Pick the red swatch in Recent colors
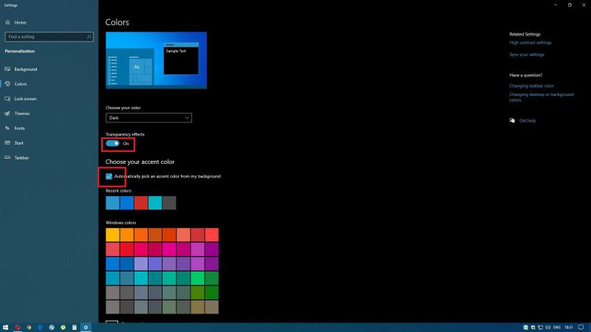Screen dimensions: 591x332 click(140, 203)
